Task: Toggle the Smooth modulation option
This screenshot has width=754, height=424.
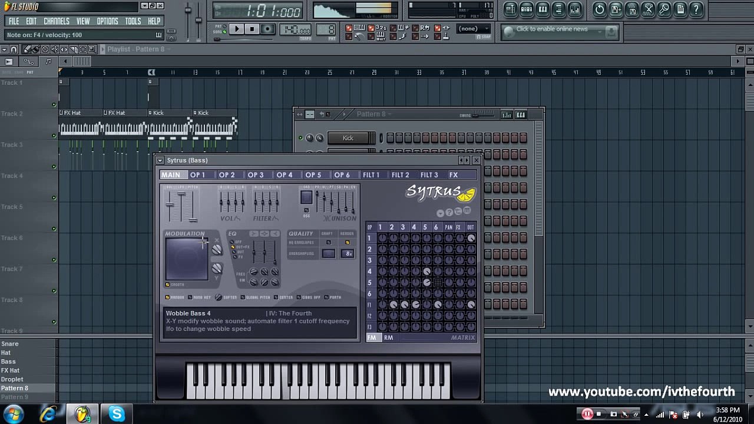Action: 174,285
